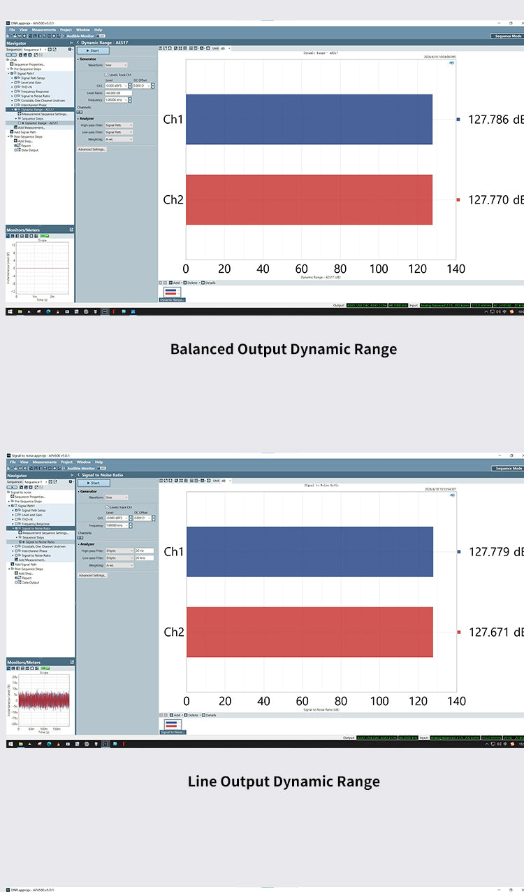Start the Dynamic Range - AES17 measurement
The width and height of the screenshot is (524, 892).
coord(93,50)
